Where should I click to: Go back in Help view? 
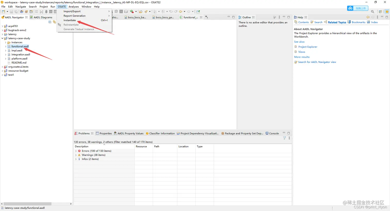coord(368,17)
